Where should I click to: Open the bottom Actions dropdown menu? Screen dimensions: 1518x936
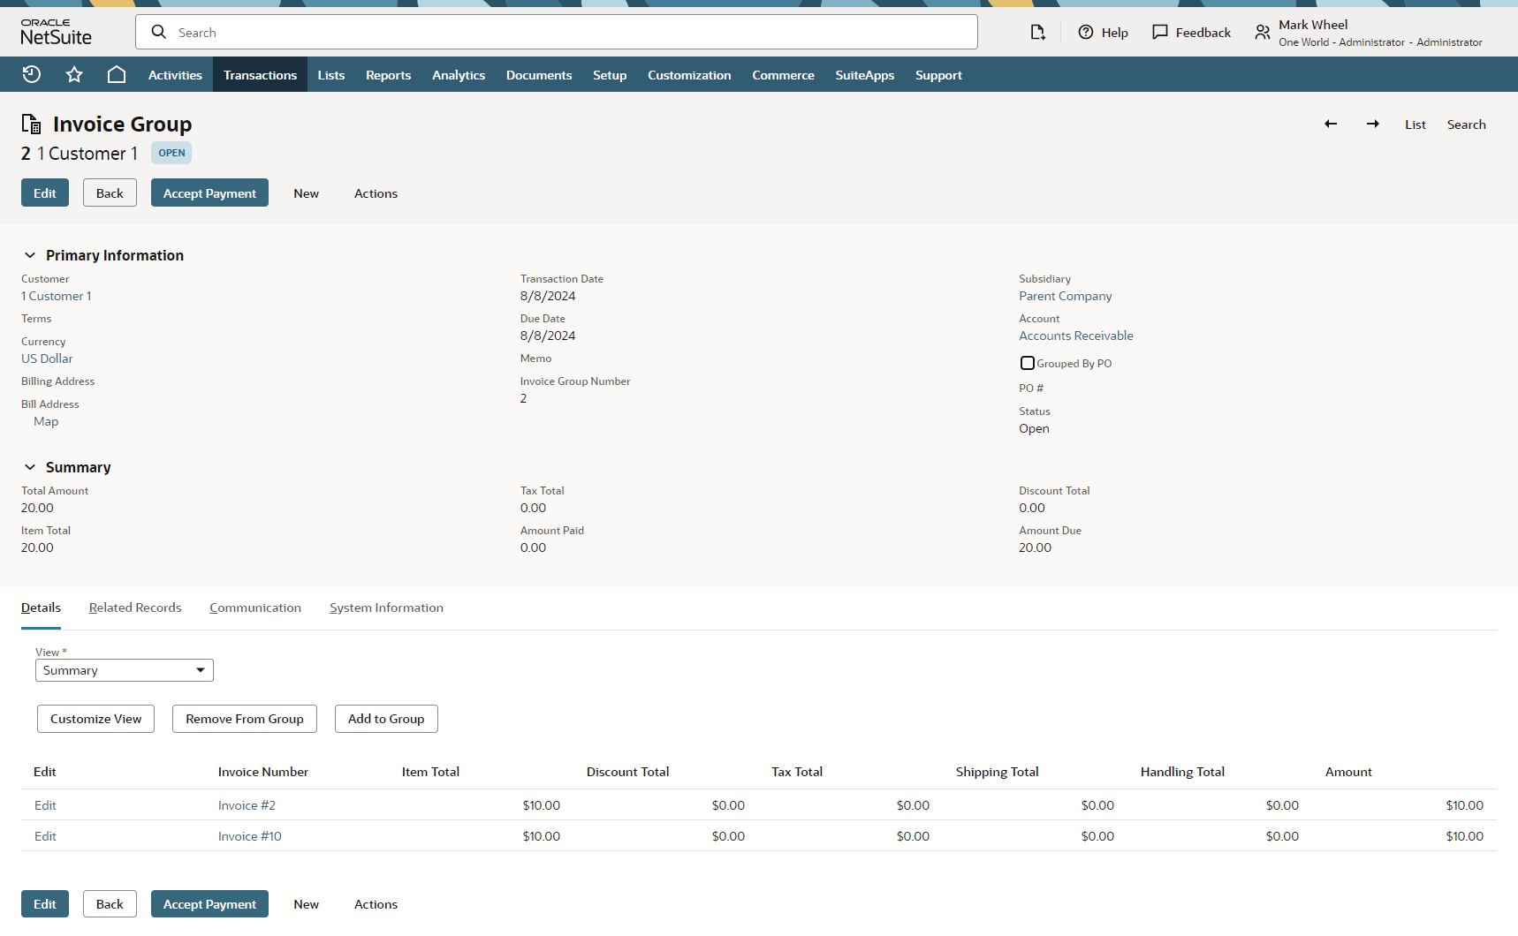coord(376,904)
